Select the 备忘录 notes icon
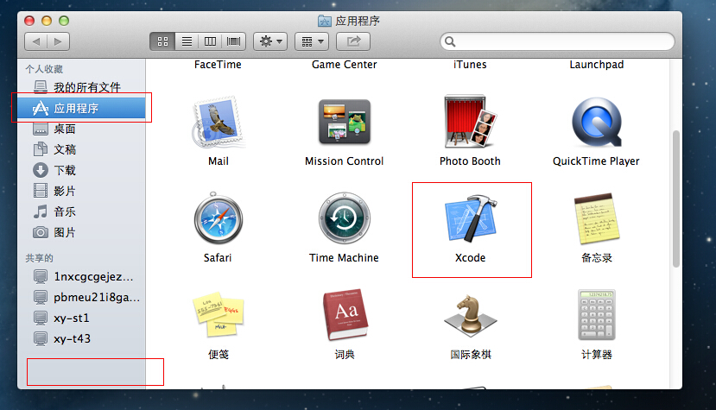This screenshot has height=410, width=716. tap(596, 218)
